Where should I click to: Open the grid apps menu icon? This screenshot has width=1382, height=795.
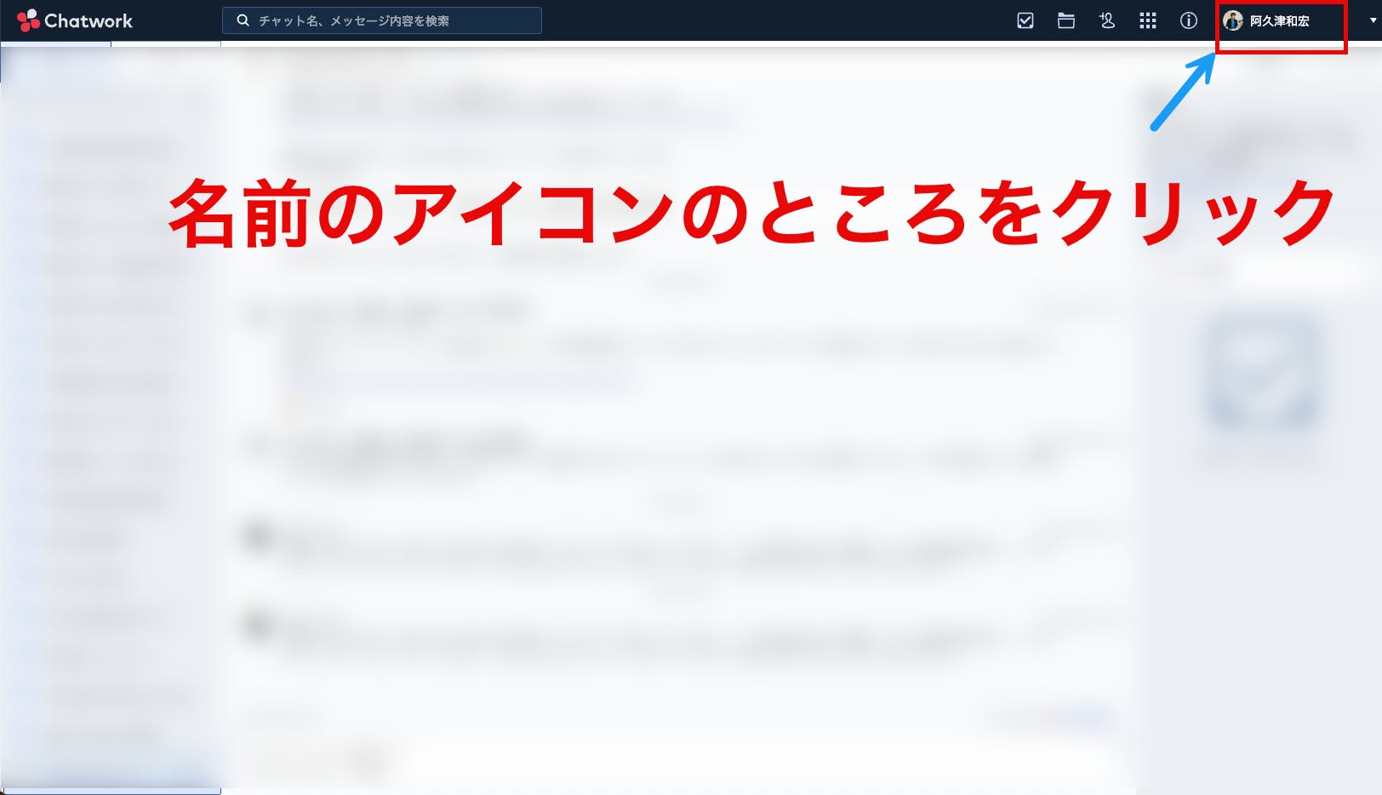pos(1147,20)
